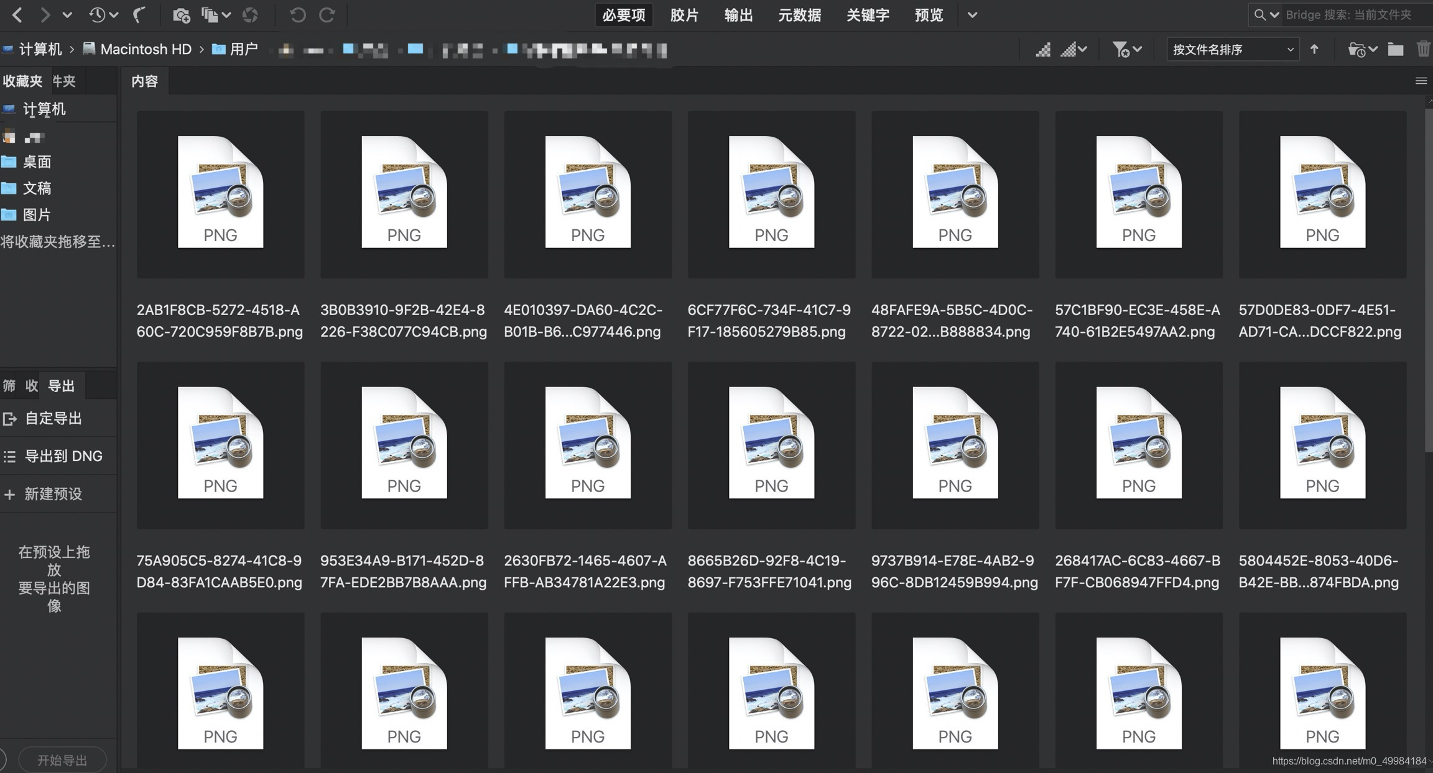Select 桌面 folder in favorites
Screen dimensions: 1433x773
tap(37, 162)
